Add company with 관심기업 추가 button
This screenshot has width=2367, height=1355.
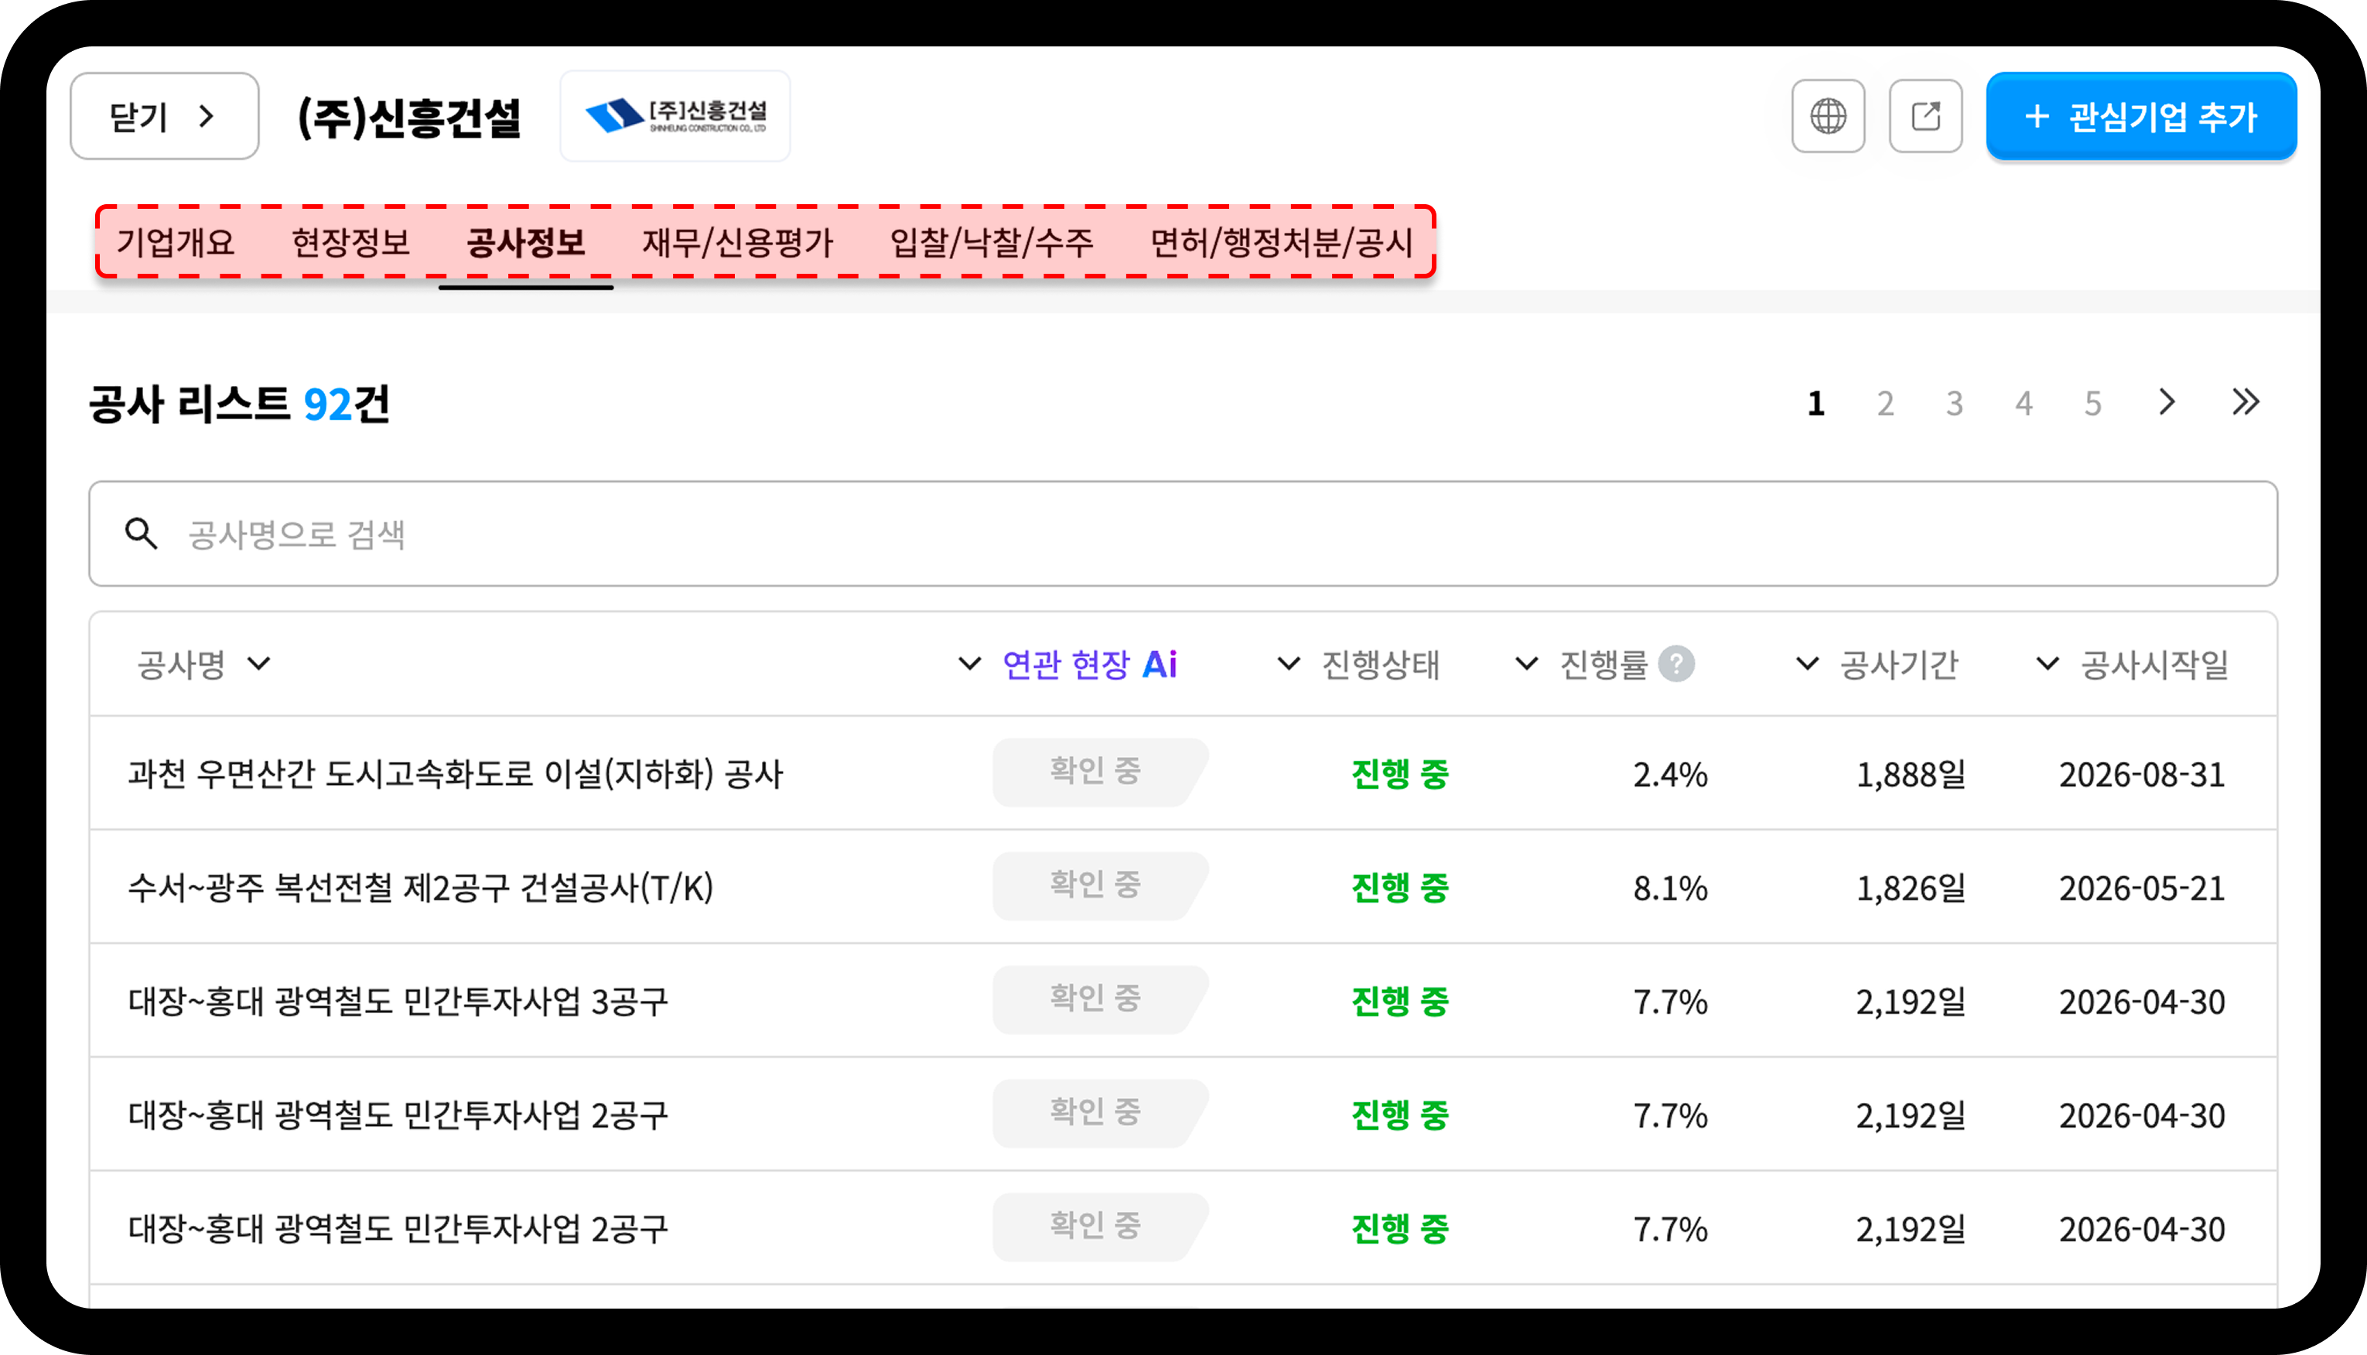point(2141,116)
